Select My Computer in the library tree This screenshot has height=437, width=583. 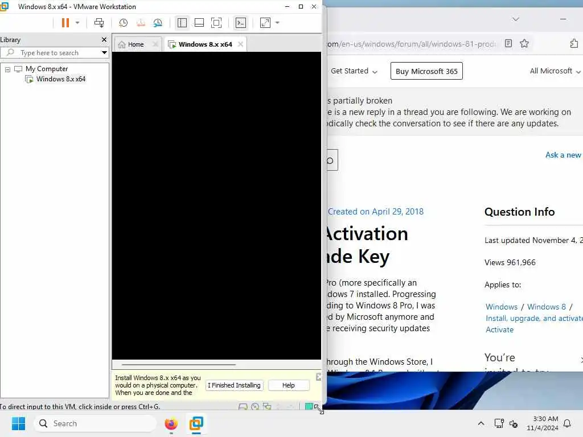[x=47, y=69]
